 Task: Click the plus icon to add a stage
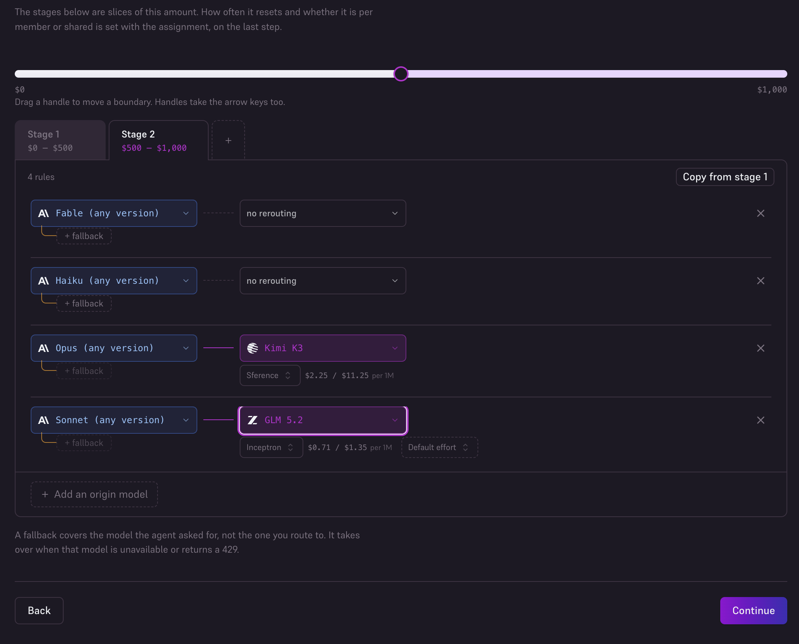pyautogui.click(x=228, y=141)
